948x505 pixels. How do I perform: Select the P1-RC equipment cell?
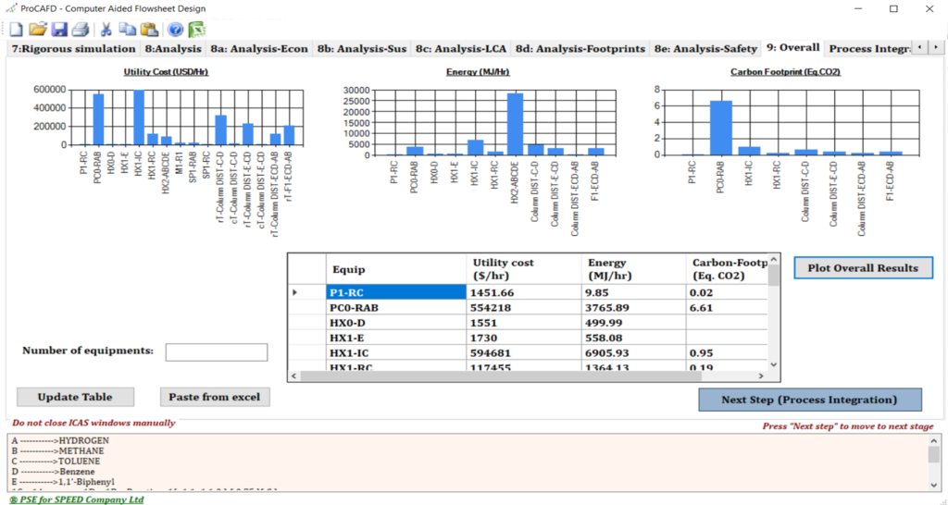(396, 292)
